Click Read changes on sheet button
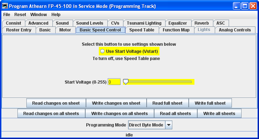Image resolution: width=259 pixels, height=139 pixels. click(56, 103)
